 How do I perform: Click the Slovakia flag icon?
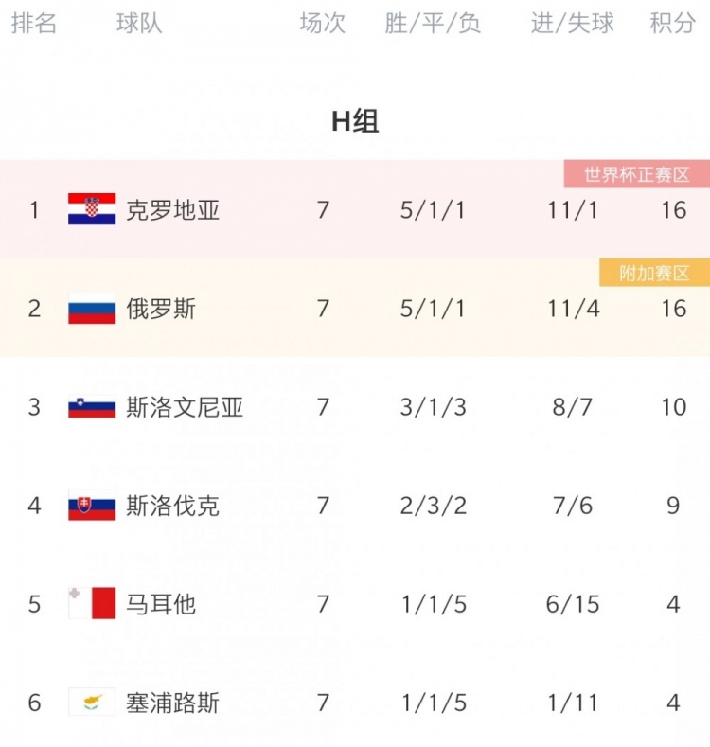point(92,505)
